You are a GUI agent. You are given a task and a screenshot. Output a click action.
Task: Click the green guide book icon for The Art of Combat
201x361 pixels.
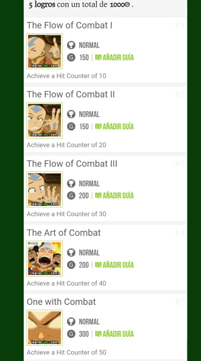click(98, 265)
